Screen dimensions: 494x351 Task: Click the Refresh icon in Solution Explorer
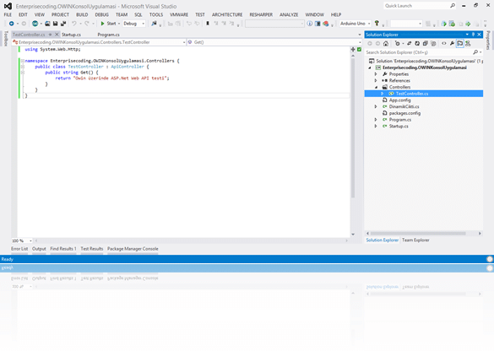[417, 43]
